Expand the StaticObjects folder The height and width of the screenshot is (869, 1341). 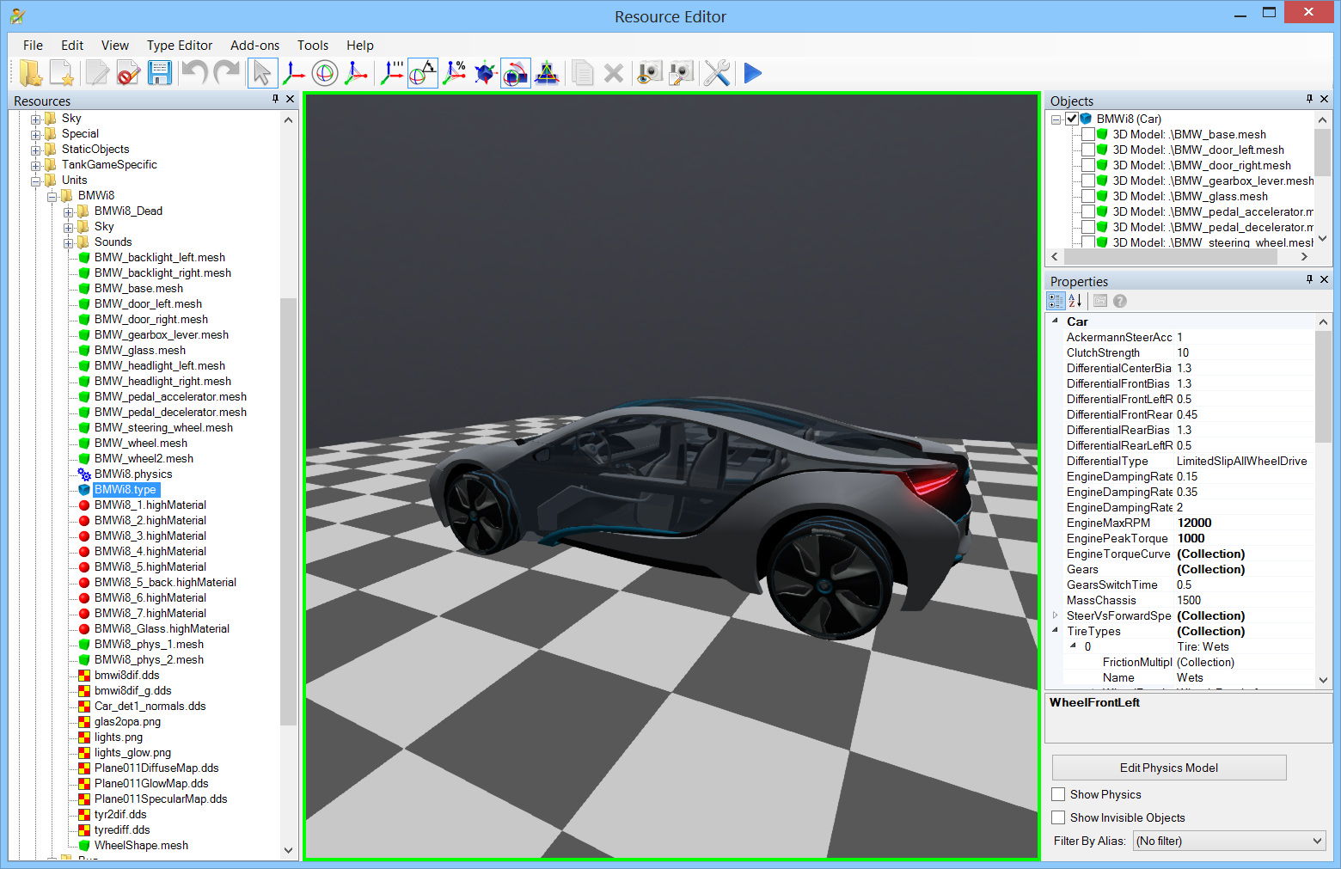[x=35, y=150]
